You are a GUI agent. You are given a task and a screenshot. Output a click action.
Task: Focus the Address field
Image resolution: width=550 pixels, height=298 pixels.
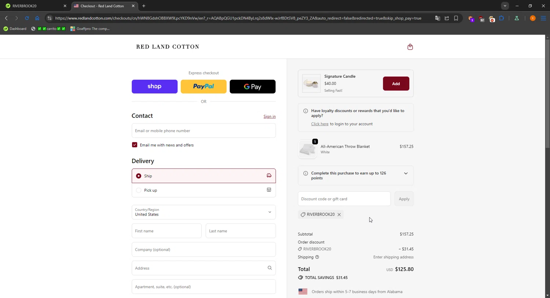click(203, 268)
